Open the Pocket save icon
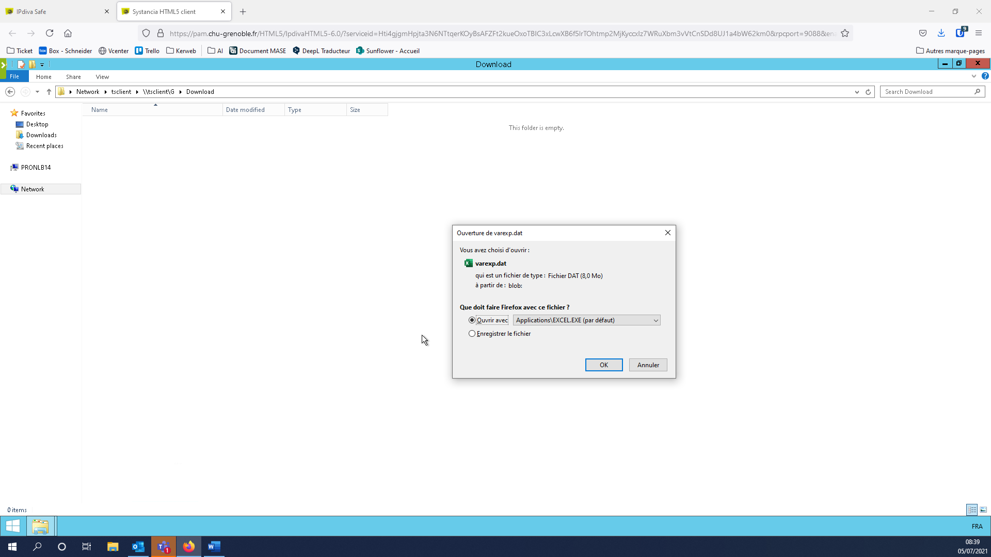 click(x=922, y=33)
